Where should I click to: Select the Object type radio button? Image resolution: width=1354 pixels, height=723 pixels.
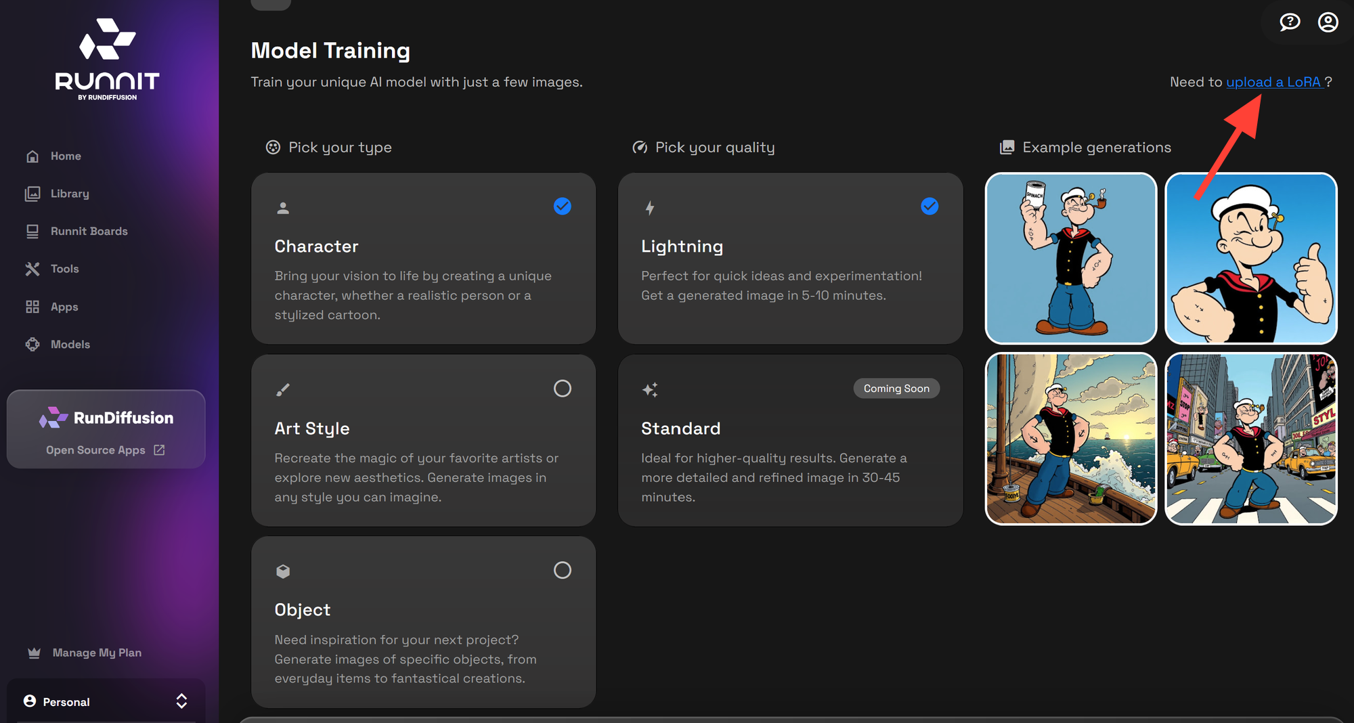(x=563, y=571)
